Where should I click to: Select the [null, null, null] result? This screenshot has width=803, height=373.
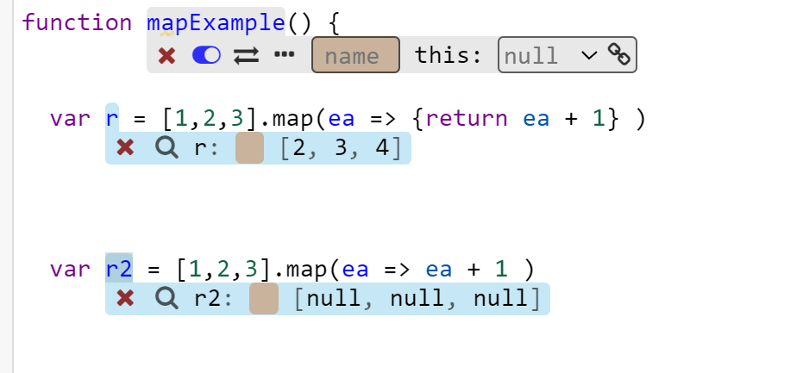(417, 299)
